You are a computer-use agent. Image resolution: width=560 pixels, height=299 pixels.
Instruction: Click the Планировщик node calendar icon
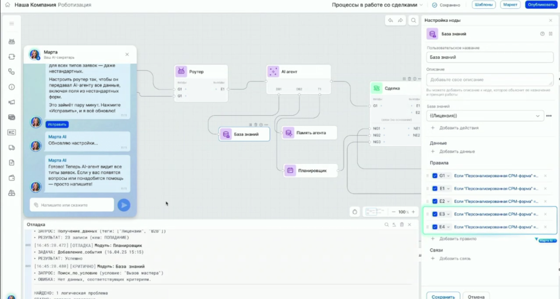click(290, 171)
